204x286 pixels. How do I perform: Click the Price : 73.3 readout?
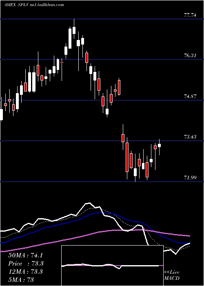coord(26,264)
